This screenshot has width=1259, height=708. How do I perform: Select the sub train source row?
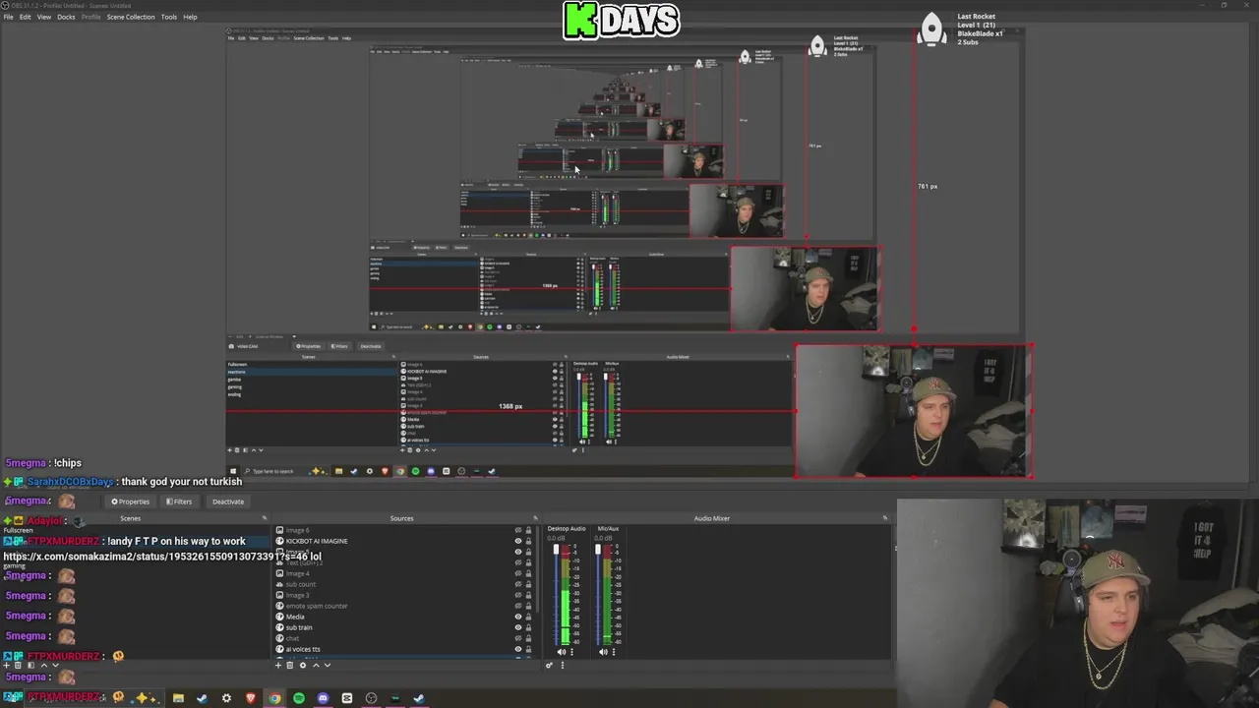[x=405, y=627]
